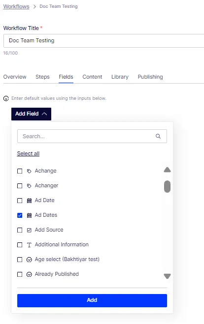
Task: Collapse the Add Field dropdown
Action: click(31, 114)
